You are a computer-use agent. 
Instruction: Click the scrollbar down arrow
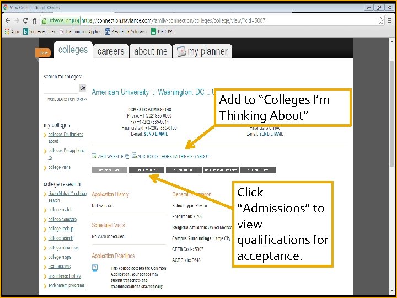(391, 291)
